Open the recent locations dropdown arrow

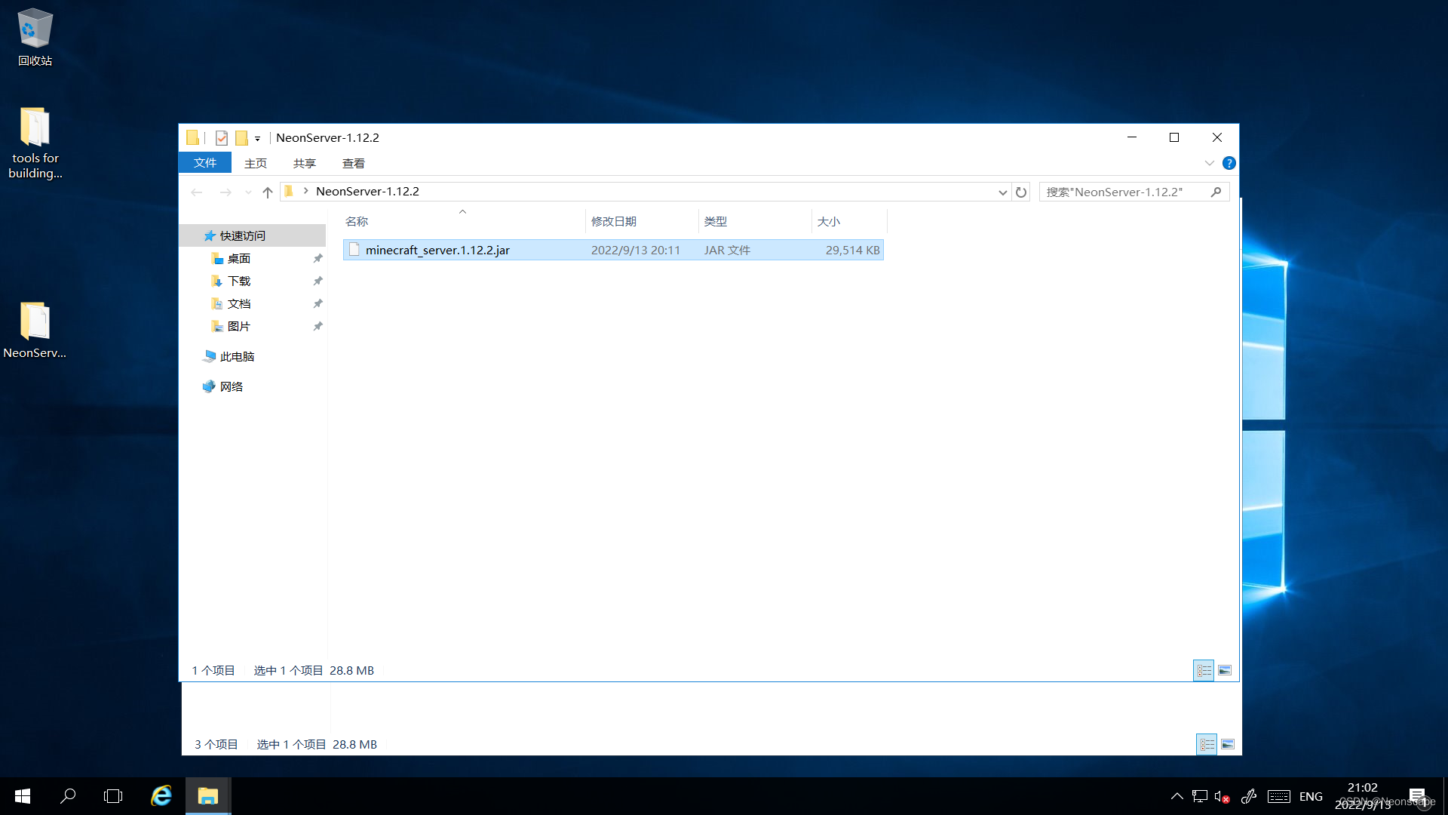pos(248,192)
